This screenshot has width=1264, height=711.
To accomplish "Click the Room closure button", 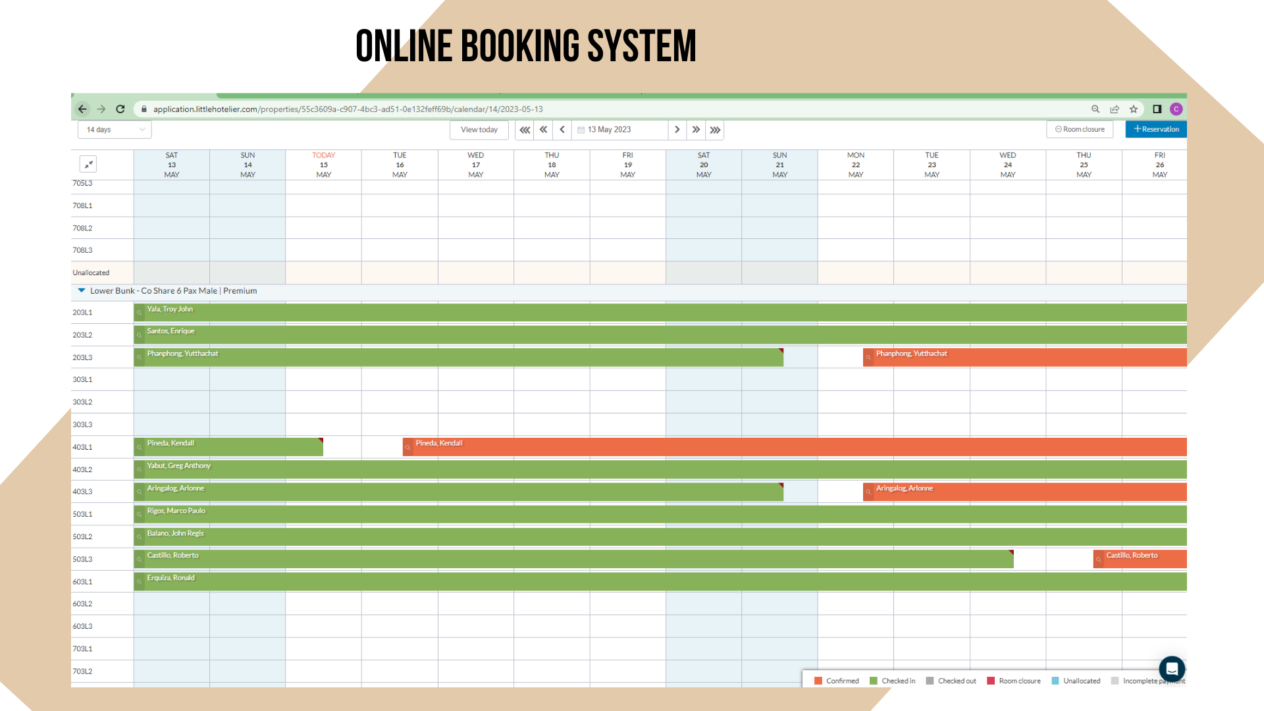I will (1080, 129).
